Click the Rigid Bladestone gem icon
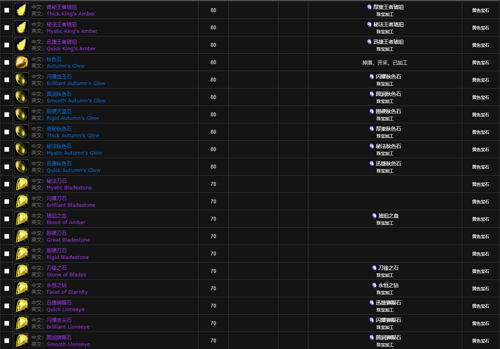This screenshot has width=500, height=349. pyautogui.click(x=22, y=254)
